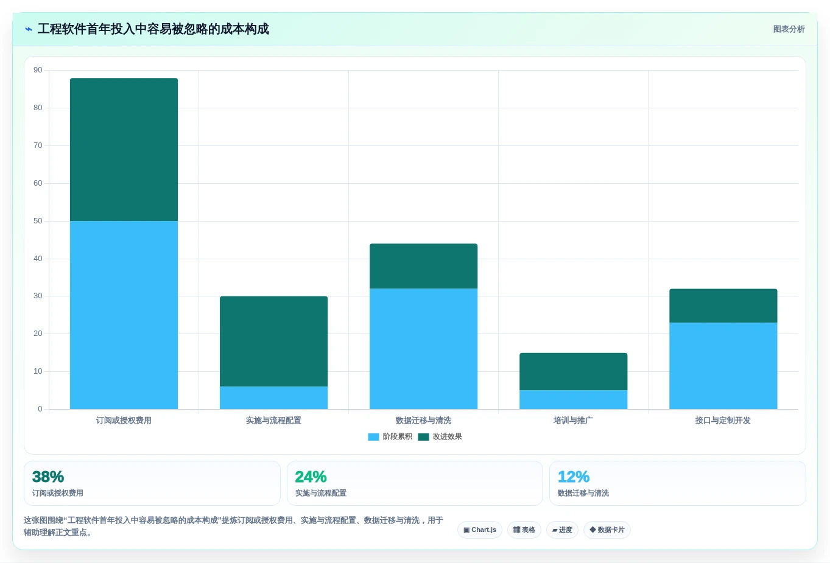Click the 实施与流程配置 x-axis label

coord(273,421)
